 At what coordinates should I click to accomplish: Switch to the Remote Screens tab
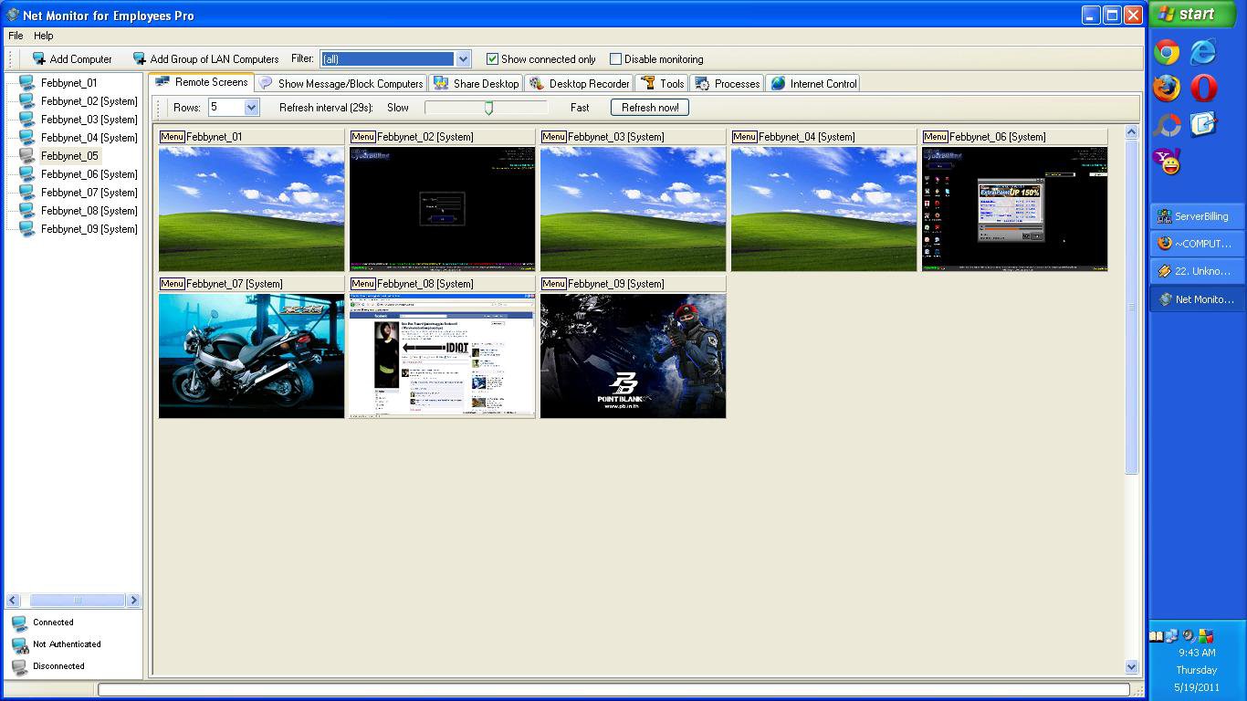point(202,82)
